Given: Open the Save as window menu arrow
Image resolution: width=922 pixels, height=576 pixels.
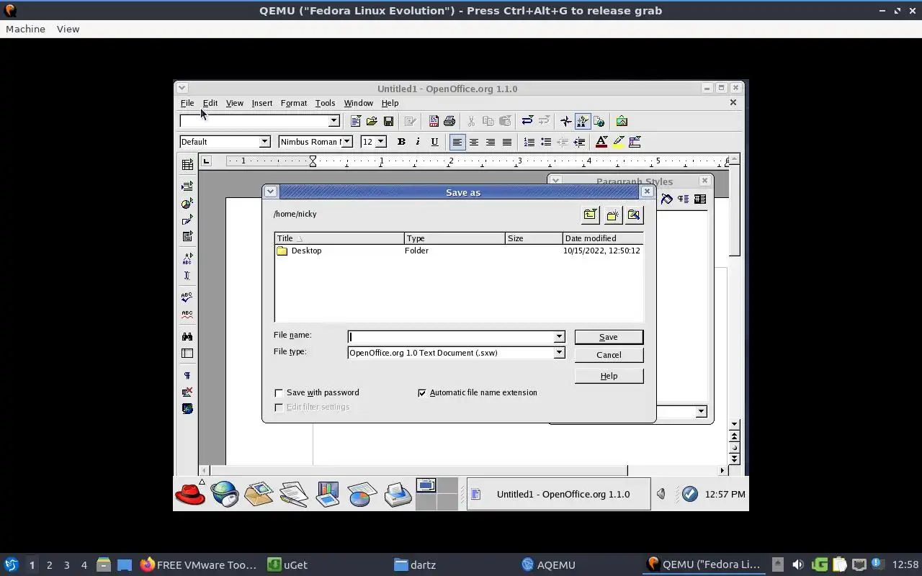Looking at the screenshot, I should 270,192.
